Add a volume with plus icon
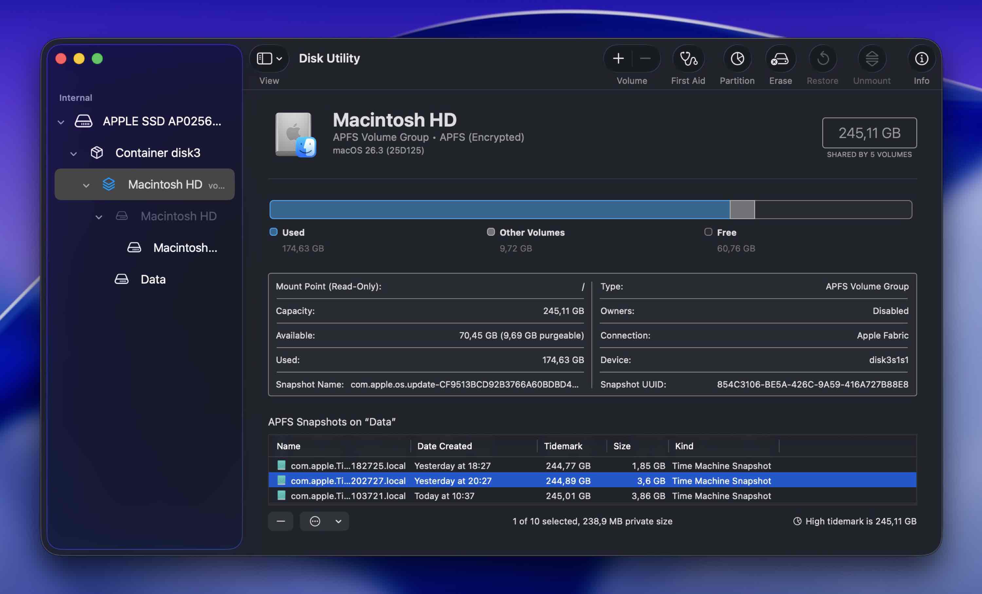Image resolution: width=982 pixels, height=594 pixels. tap(618, 59)
